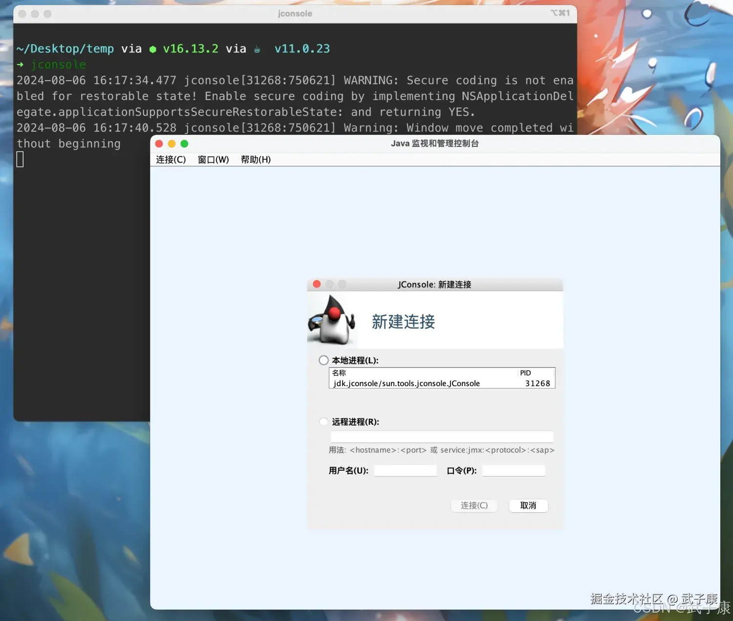The image size is (733, 621).
Task: Click the v11.0.23 Java version text
Action: pyautogui.click(x=302, y=49)
